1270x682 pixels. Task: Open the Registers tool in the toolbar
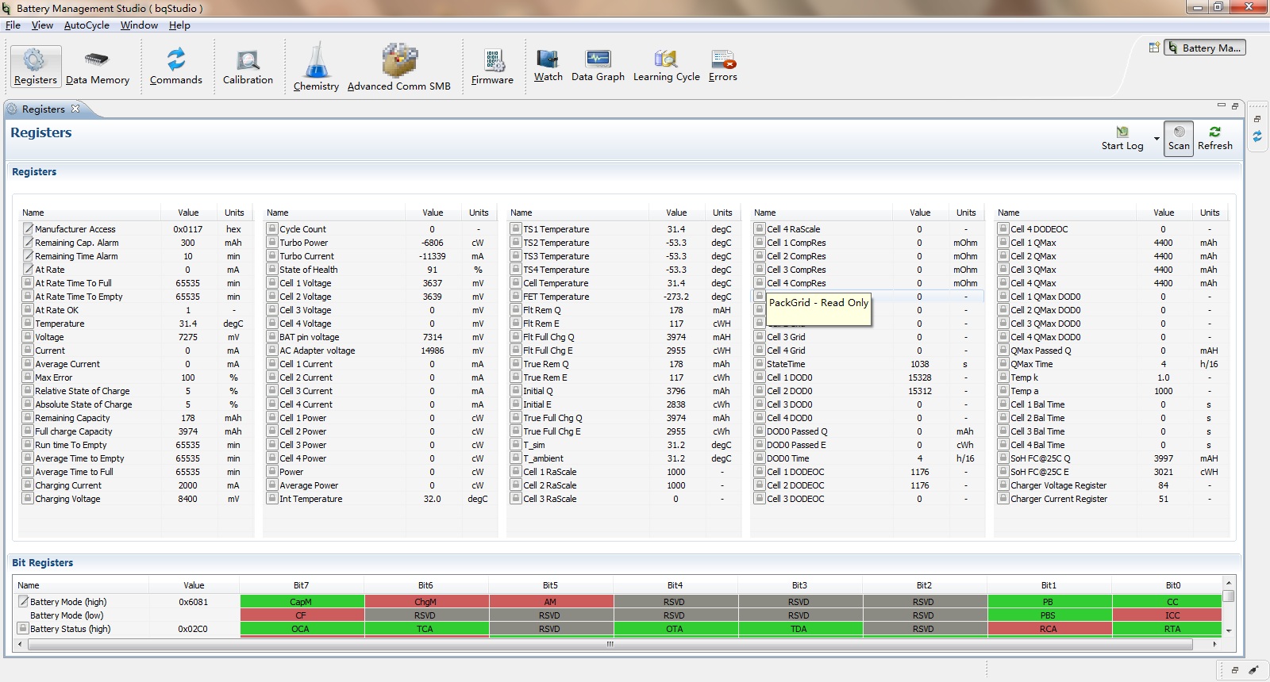pyautogui.click(x=36, y=67)
